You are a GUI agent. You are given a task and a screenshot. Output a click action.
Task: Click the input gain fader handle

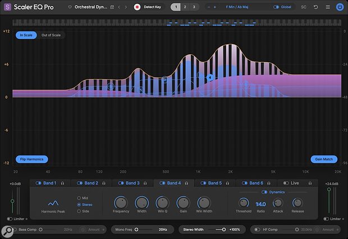[12, 201]
